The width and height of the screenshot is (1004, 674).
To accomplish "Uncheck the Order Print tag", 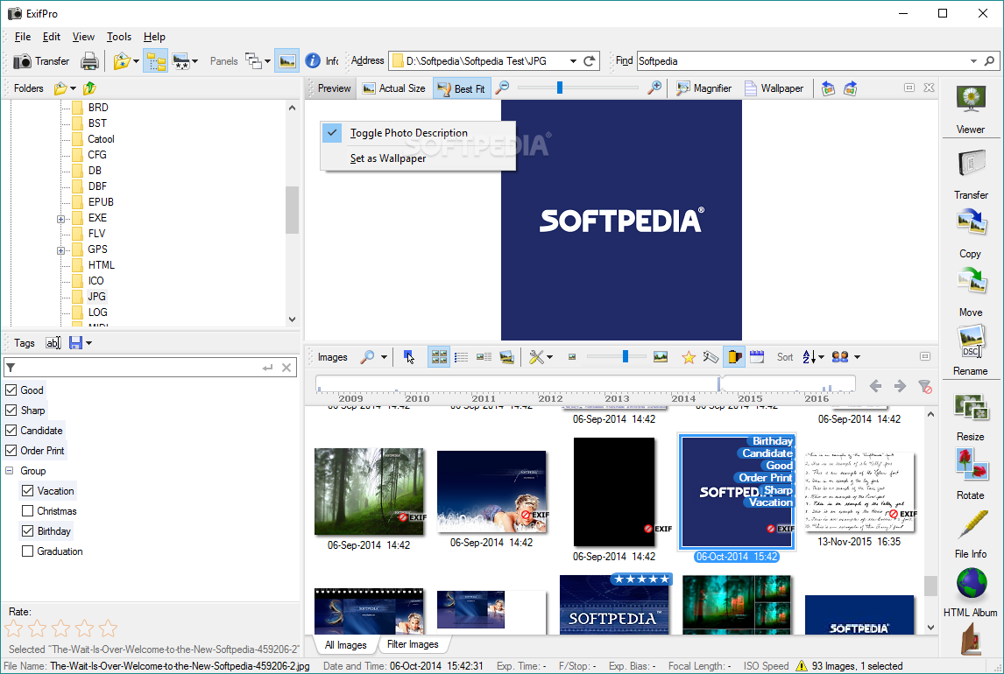I will [x=11, y=450].
